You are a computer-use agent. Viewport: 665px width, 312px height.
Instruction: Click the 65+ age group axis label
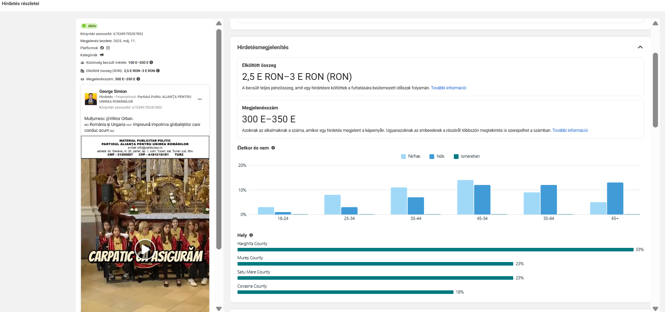[x=615, y=219]
